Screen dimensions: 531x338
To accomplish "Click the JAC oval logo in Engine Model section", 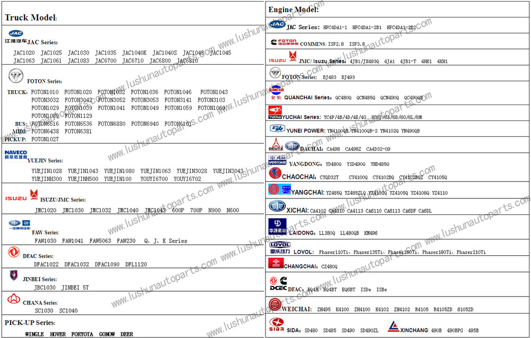I will 277,24.
